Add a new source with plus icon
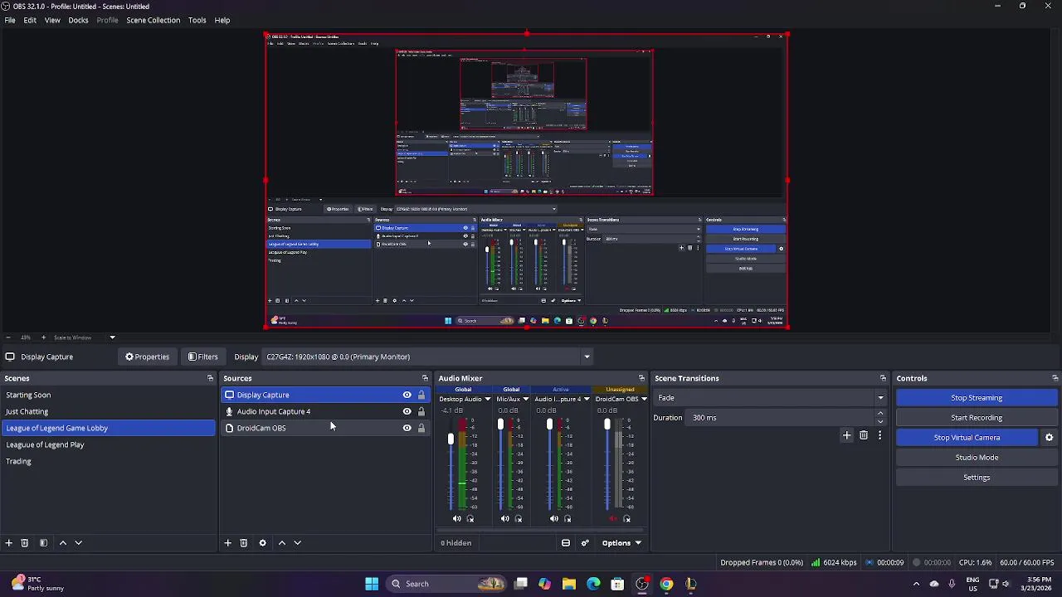1062x597 pixels. coord(227,542)
